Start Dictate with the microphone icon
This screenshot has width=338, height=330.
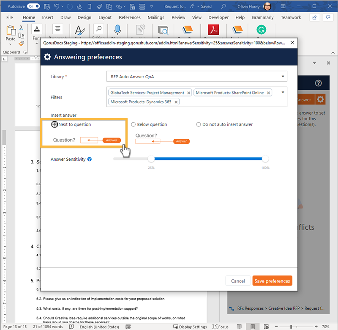(x=117, y=30)
